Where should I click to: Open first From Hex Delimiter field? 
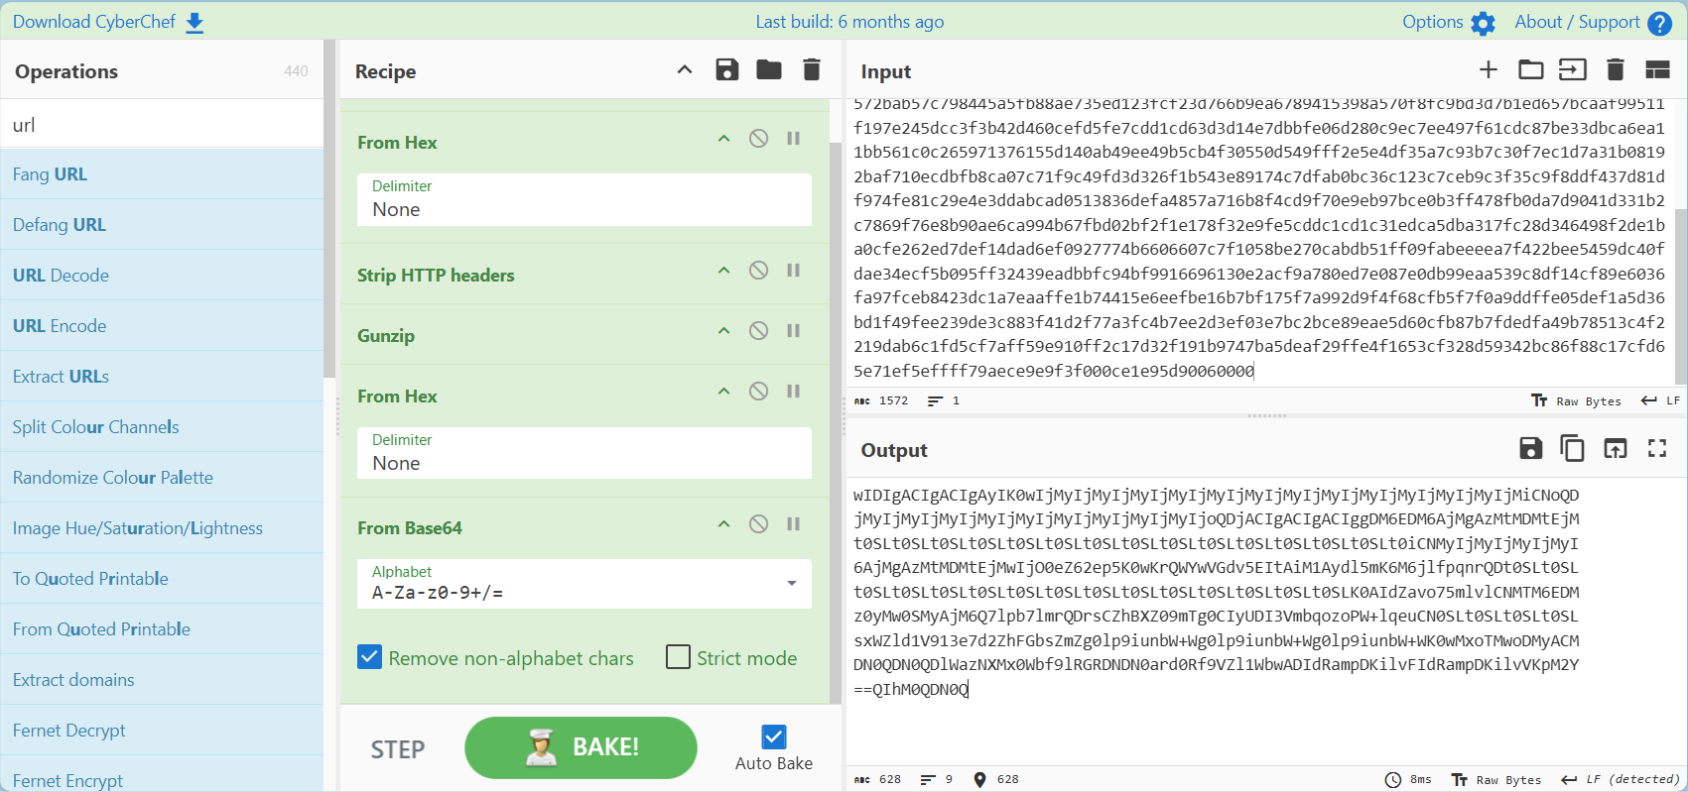tap(584, 200)
